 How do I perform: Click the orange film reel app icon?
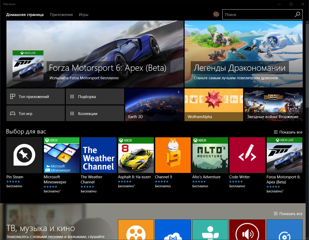[136, 230]
